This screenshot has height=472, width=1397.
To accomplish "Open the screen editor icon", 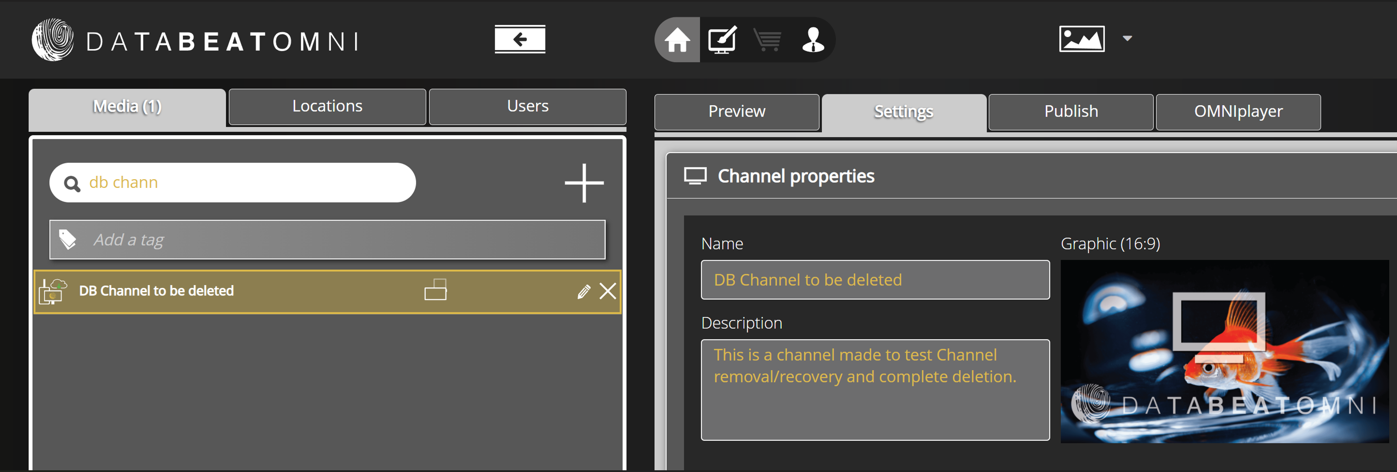I will (722, 40).
